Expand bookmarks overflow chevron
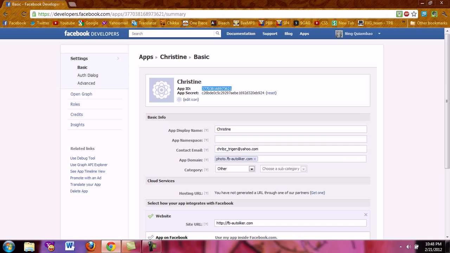The width and height of the screenshot is (450, 253). click(x=403, y=22)
